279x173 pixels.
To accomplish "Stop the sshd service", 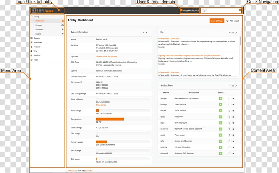I will point(233,141).
